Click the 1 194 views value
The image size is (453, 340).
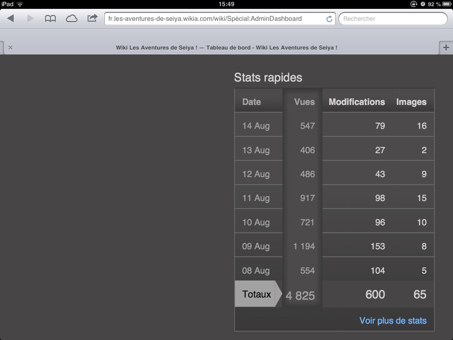304,246
